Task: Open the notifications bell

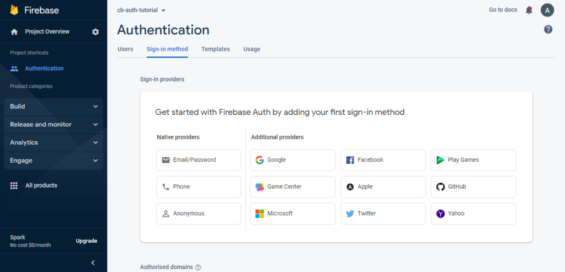Action: click(x=529, y=10)
